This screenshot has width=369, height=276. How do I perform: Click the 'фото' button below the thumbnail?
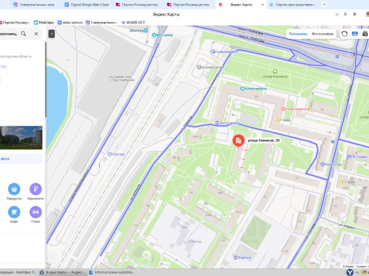[x=21, y=159]
